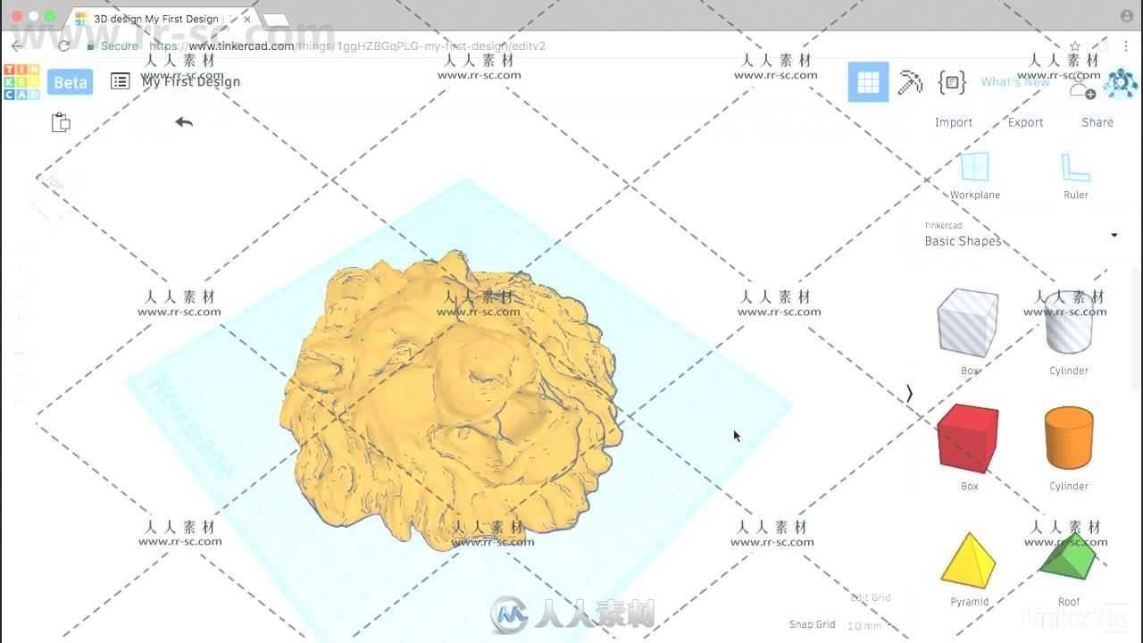The height and width of the screenshot is (643, 1143).
Task: Click the Export button
Action: tap(1025, 122)
